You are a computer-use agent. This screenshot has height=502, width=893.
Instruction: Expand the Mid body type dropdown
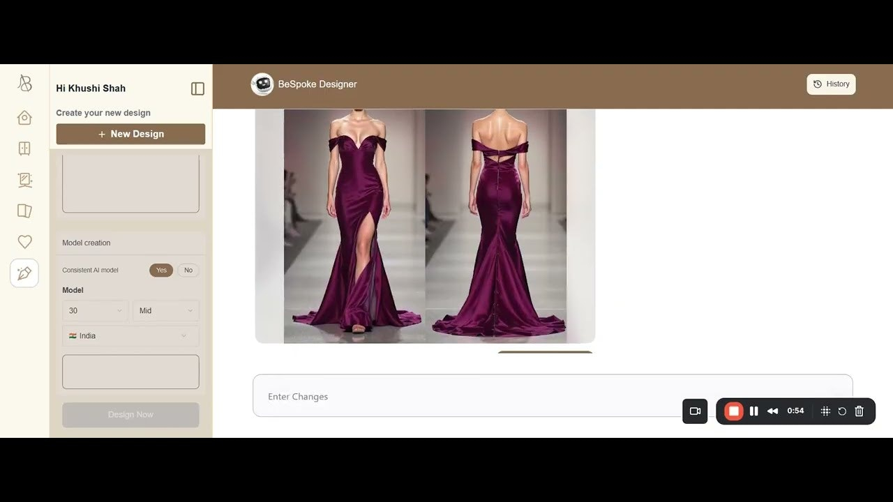coord(166,310)
